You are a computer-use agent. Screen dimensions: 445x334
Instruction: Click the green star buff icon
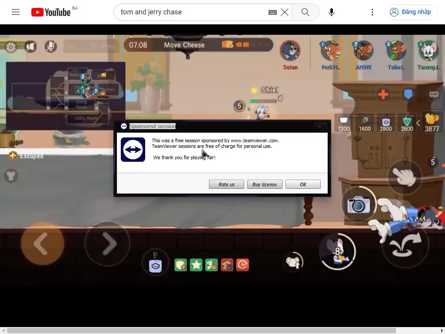196,265
